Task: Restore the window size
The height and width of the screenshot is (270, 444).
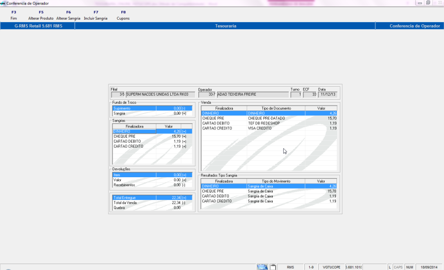Action: (x=428, y=3)
